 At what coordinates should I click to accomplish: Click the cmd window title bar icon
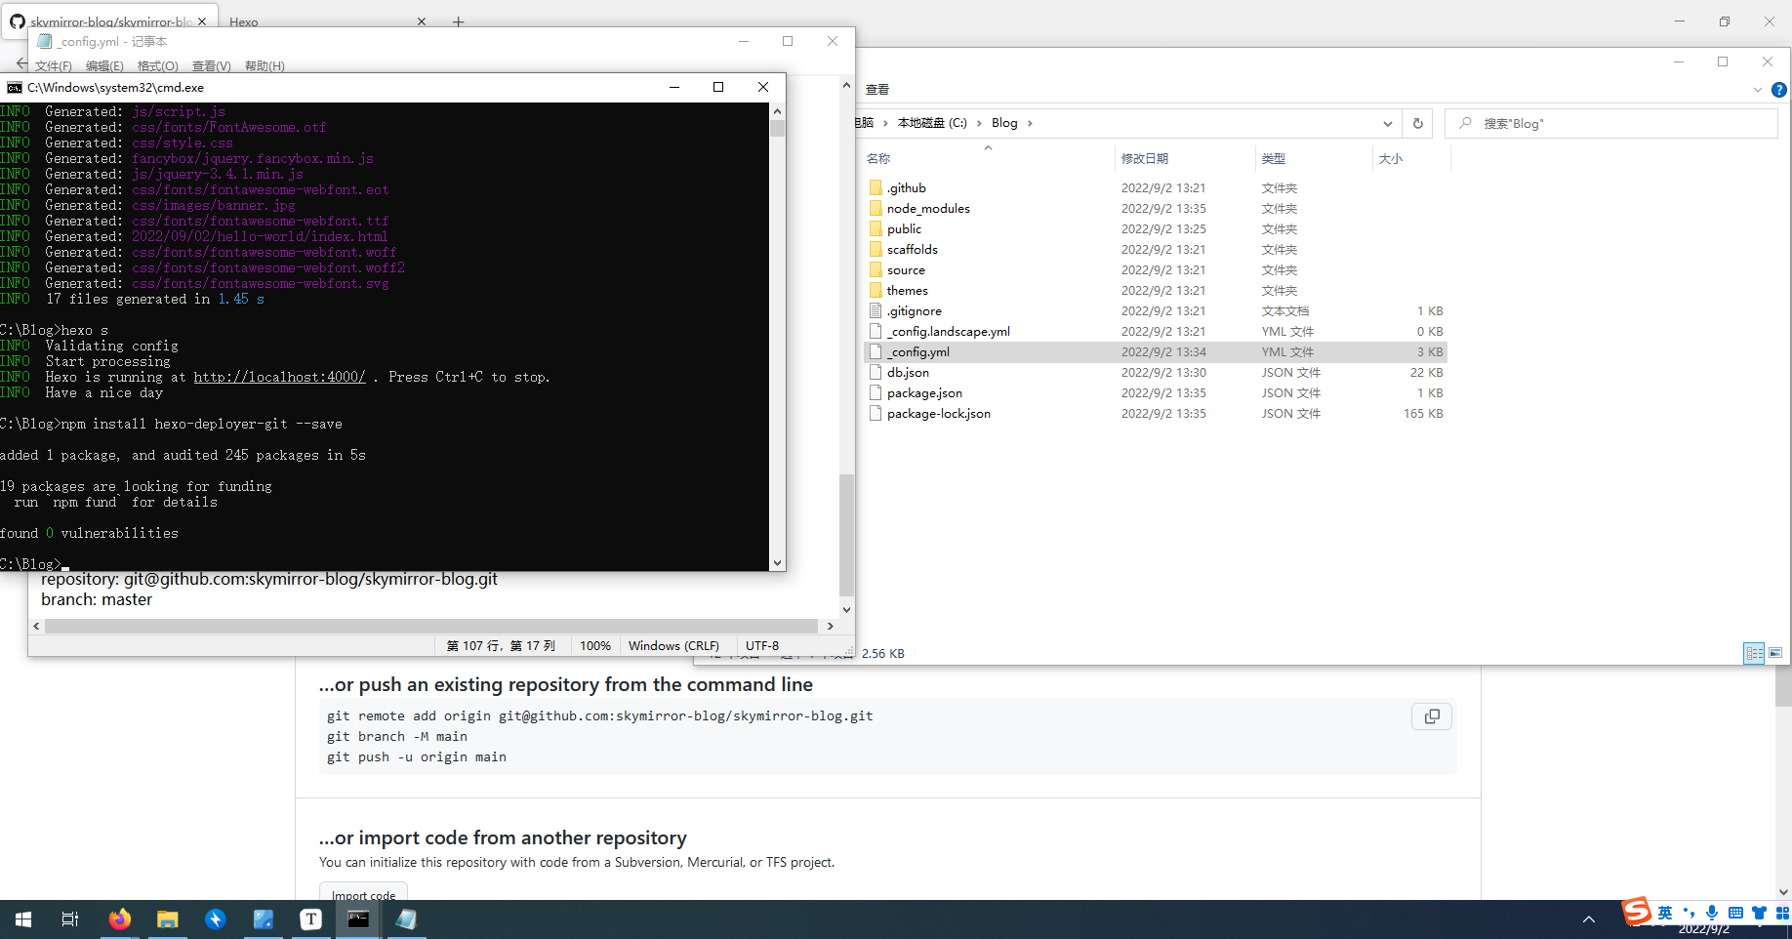pos(14,87)
